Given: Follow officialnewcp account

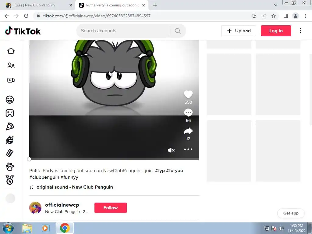Looking at the screenshot, I should pos(110,208).
